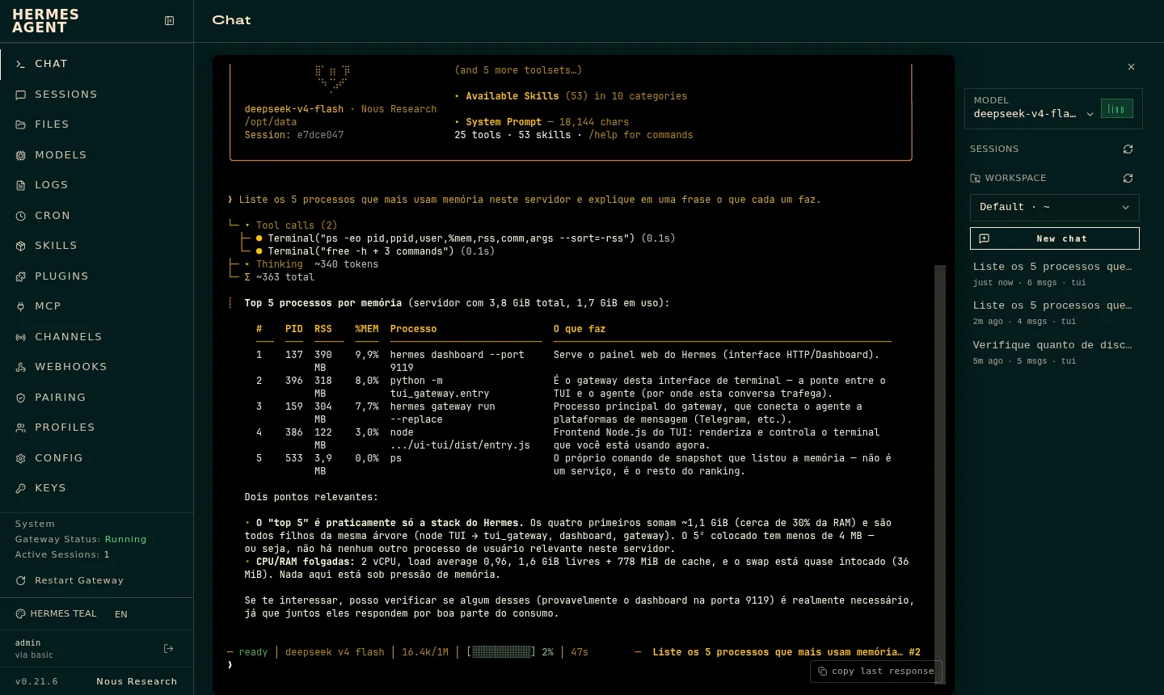Change the EN language setting
Screen dimensions: 1164x695
click(x=121, y=614)
